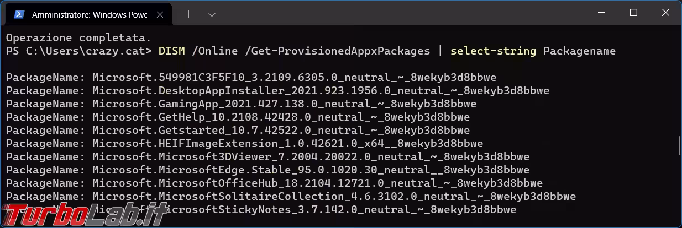Click the TurboLab.it watermark logo
Image resolution: width=682 pixels, height=228 pixels.
tap(83, 214)
